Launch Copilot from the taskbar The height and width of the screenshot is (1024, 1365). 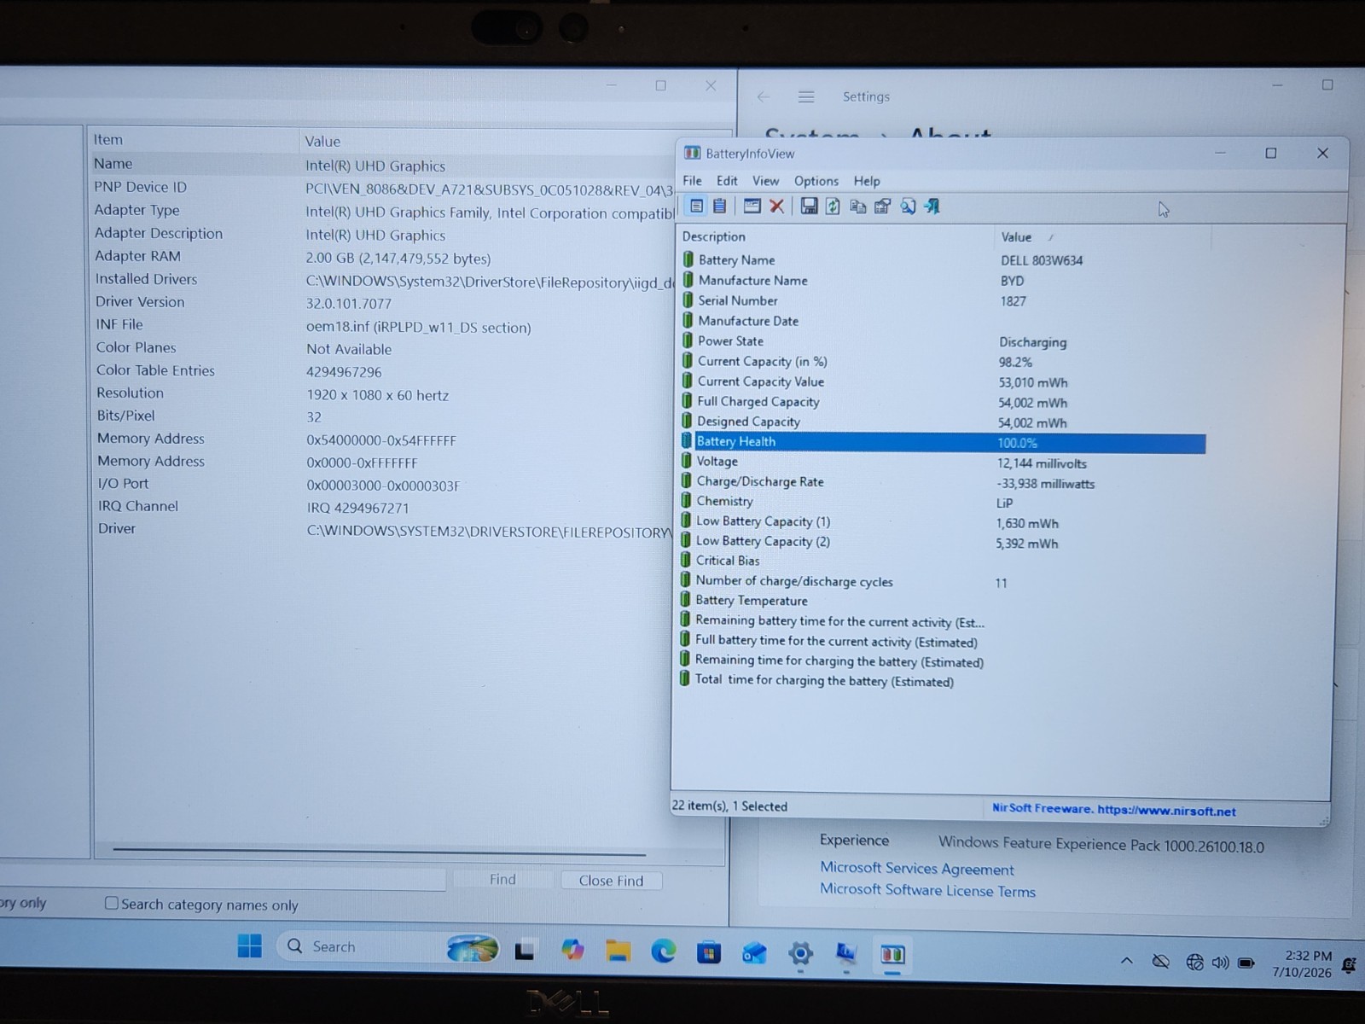coord(572,950)
